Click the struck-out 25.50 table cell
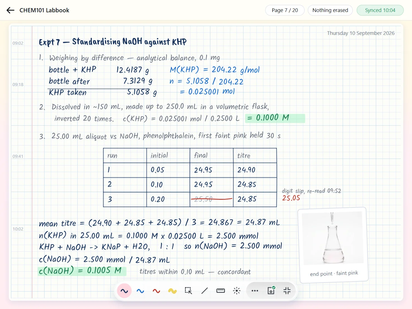 click(211, 199)
